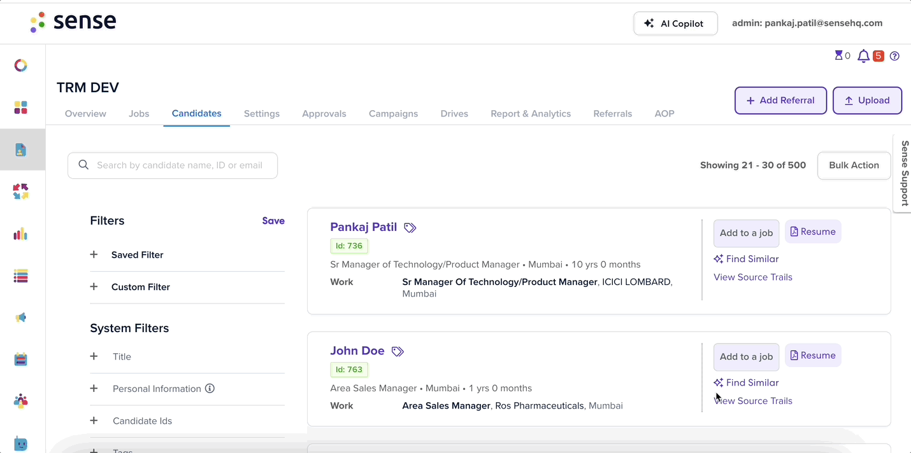Open the colorful grid dashboard sidebar icon
This screenshot has width=911, height=453.
tap(20, 108)
